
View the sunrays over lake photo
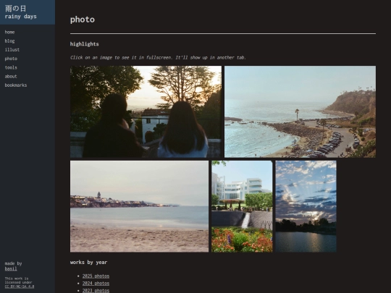pos(306,206)
